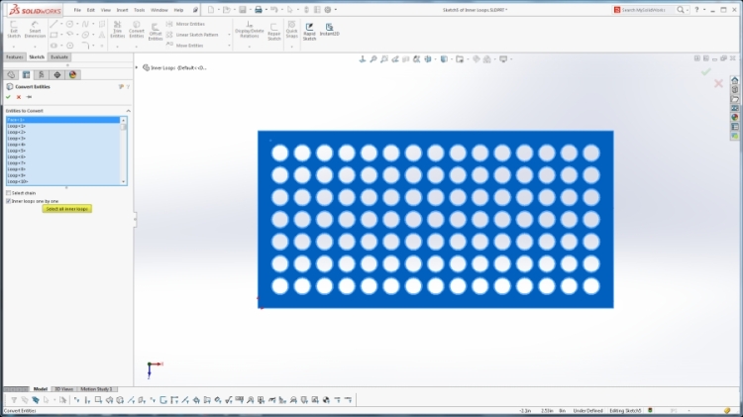Select the Trim Entities tool
The width and height of the screenshot is (743, 417).
(117, 30)
